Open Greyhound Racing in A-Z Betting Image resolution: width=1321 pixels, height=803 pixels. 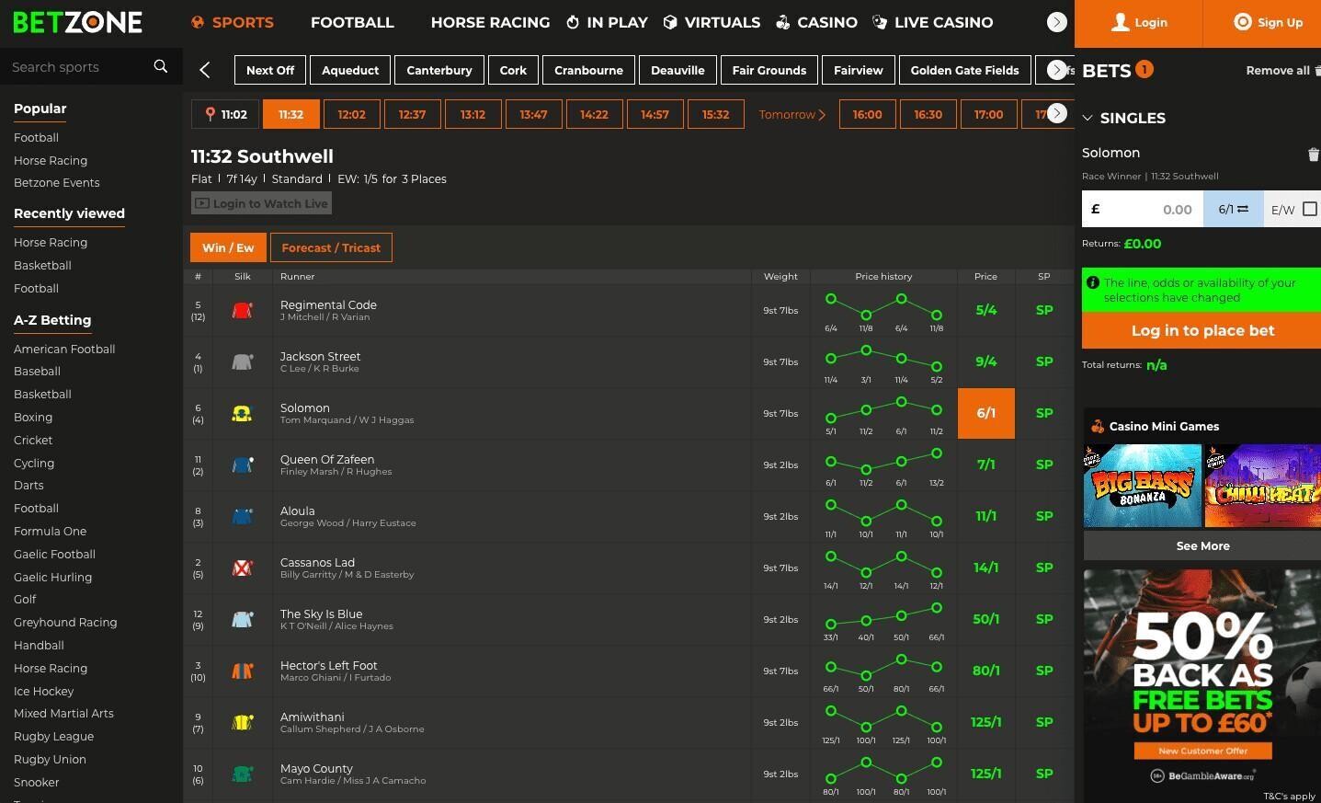[65, 623]
